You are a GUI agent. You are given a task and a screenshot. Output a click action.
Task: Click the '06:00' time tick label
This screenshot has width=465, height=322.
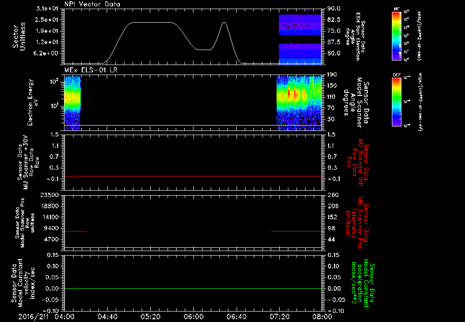click(193, 317)
